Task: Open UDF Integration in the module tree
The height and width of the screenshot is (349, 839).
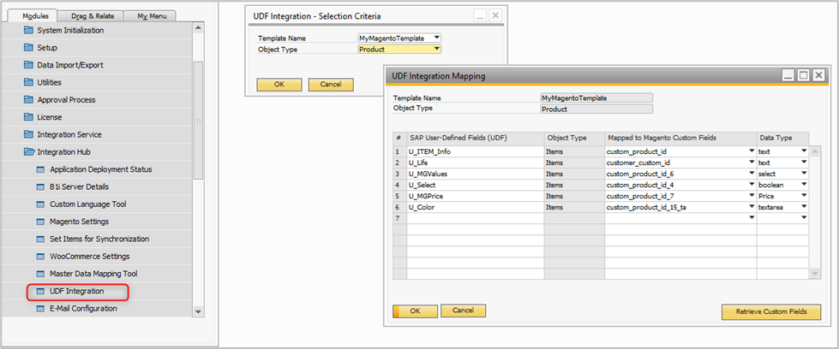Action: pos(77,292)
